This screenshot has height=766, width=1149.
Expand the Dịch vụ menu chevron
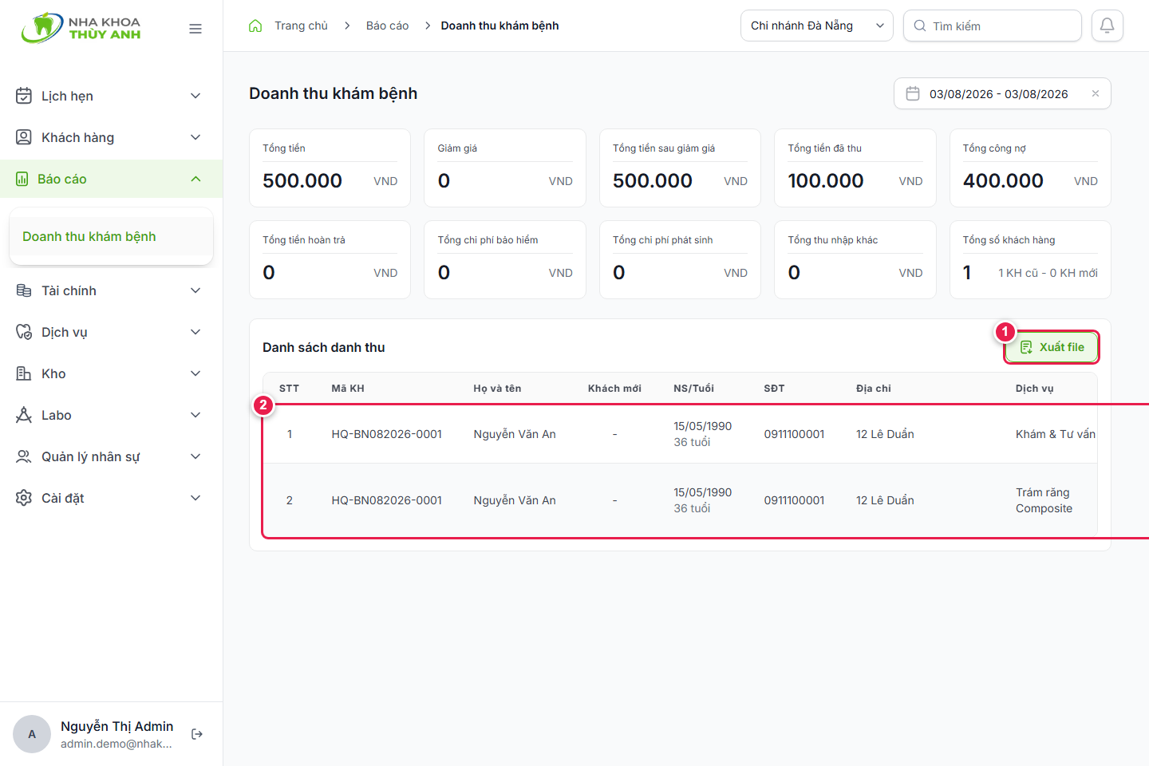click(195, 332)
